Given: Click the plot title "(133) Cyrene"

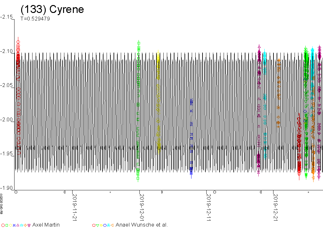Looking at the screenshot, I should coord(52,9).
